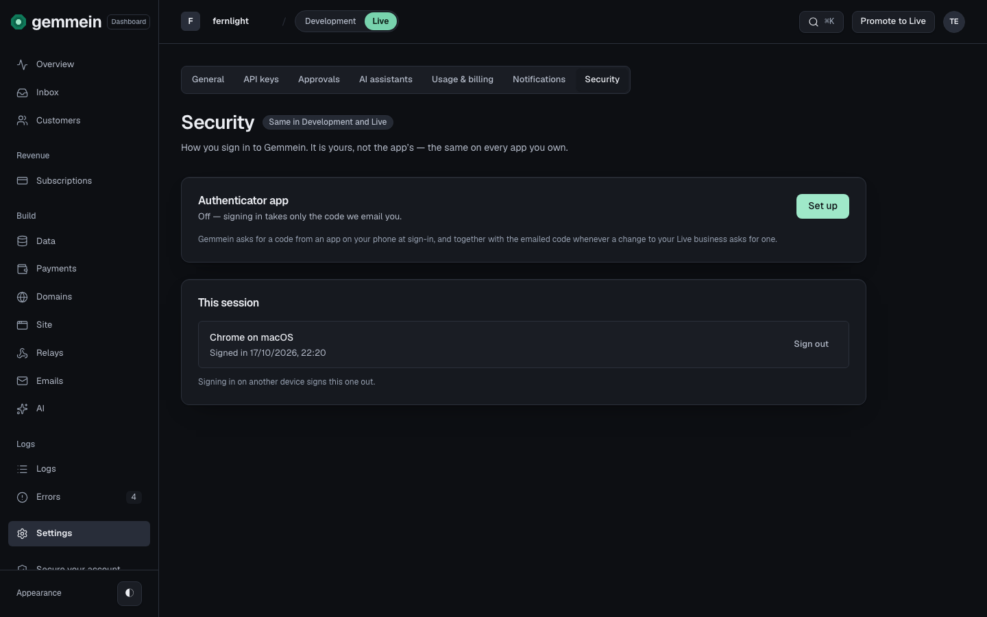
Task: Go to the Approvals tab
Action: coord(319,80)
